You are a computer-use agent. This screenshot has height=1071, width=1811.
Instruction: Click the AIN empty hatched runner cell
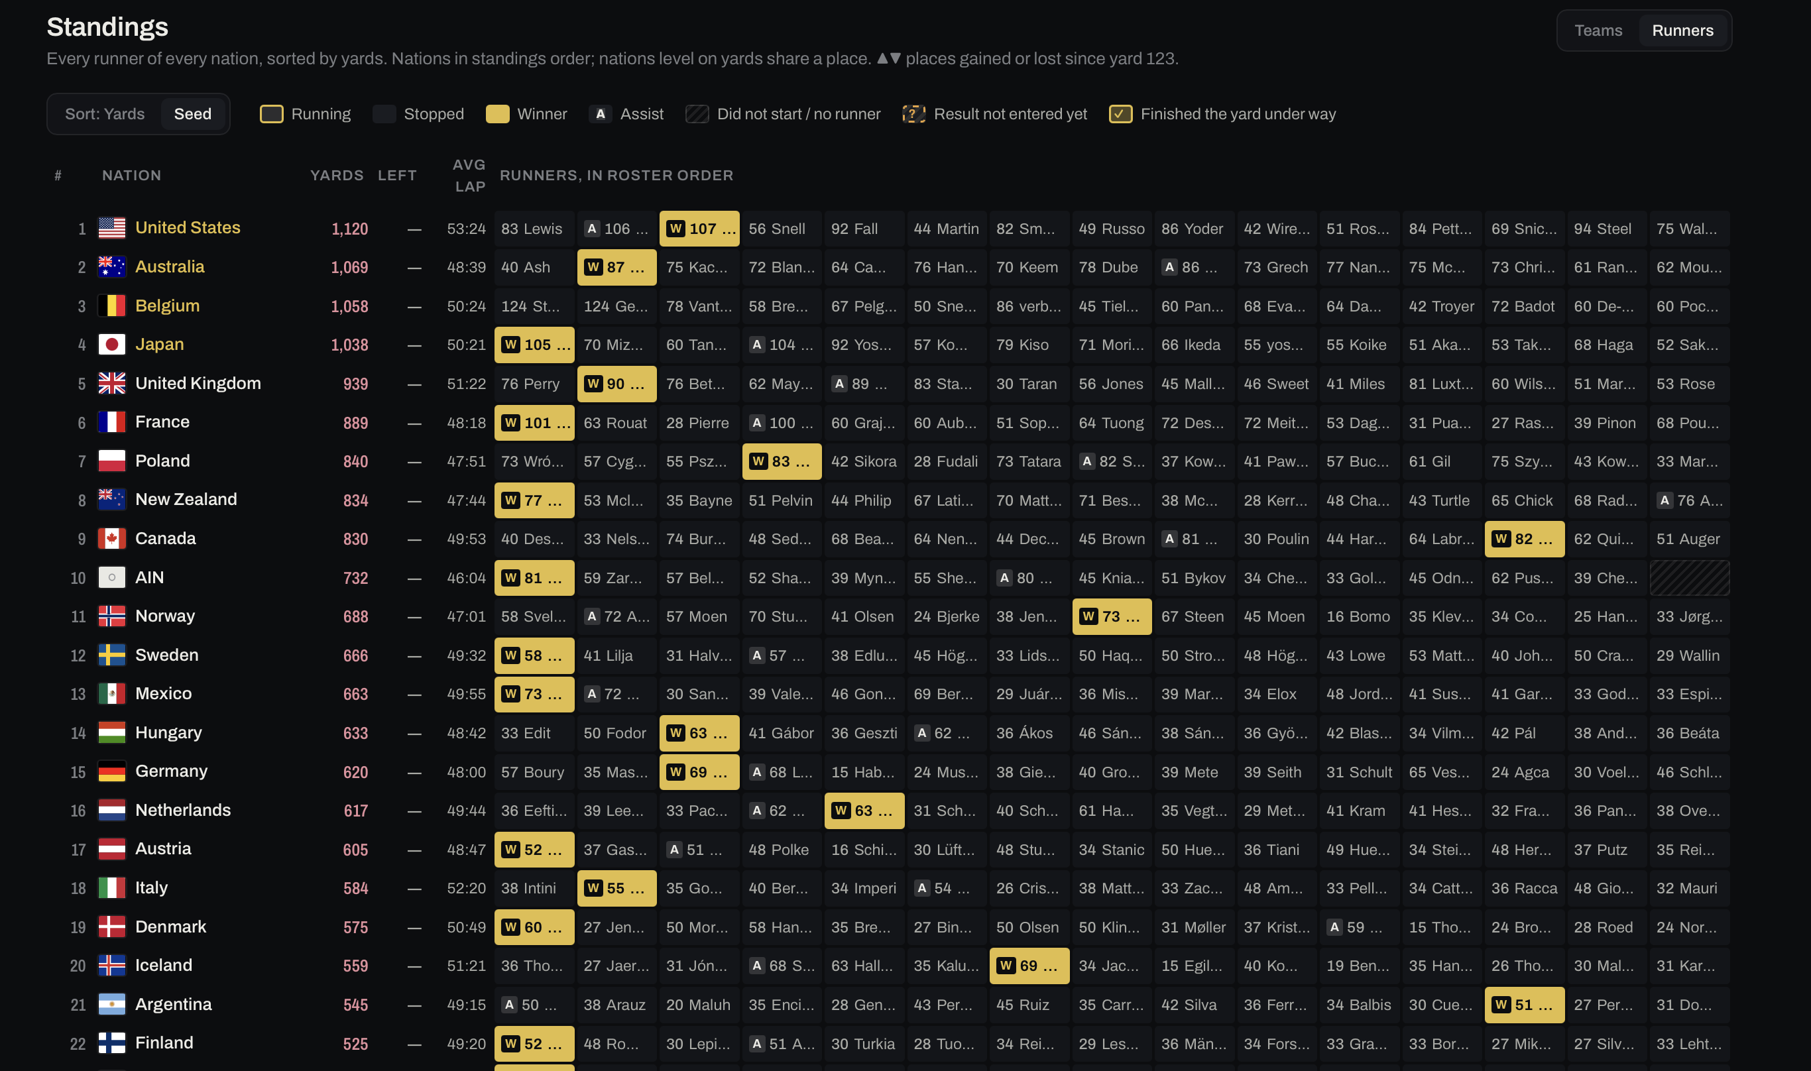point(1689,578)
